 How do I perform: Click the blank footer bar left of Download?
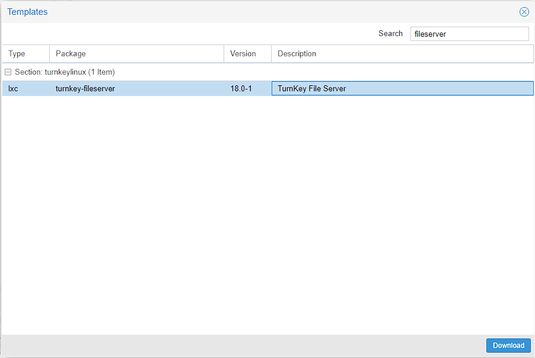tap(237, 346)
